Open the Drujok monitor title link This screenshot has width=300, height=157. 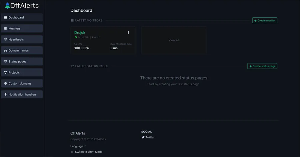point(80,33)
